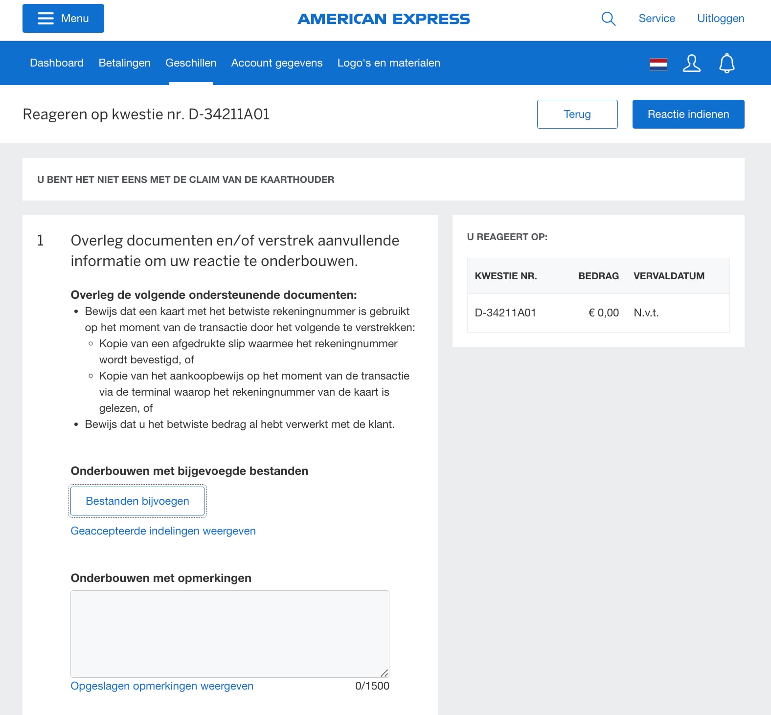Open the Netherlands flag language selector
This screenshot has height=715, width=771.
click(x=658, y=64)
